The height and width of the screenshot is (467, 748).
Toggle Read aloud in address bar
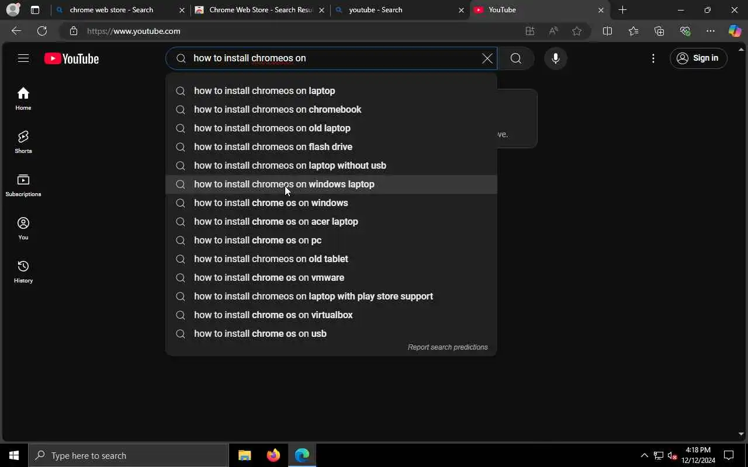tap(553, 31)
